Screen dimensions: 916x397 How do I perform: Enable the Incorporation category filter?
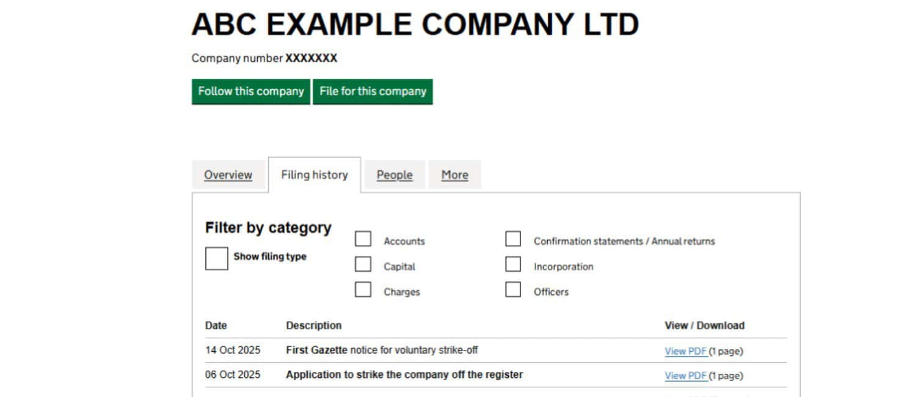click(x=513, y=264)
